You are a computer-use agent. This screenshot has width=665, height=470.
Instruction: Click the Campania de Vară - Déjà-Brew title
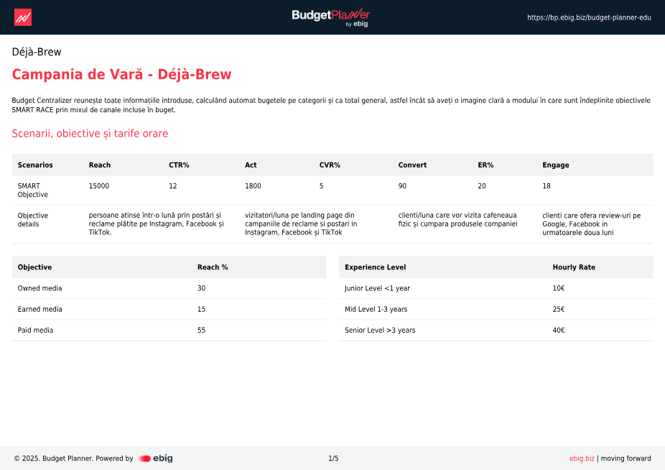(121, 75)
